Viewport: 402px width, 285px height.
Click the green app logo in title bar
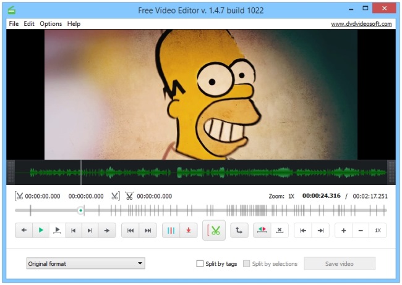click(x=12, y=10)
